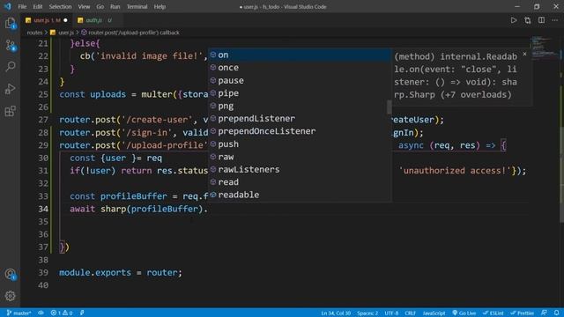Viewport: 564px width, 317px height.
Task: Click the ESLint status item
Action: (x=493, y=313)
